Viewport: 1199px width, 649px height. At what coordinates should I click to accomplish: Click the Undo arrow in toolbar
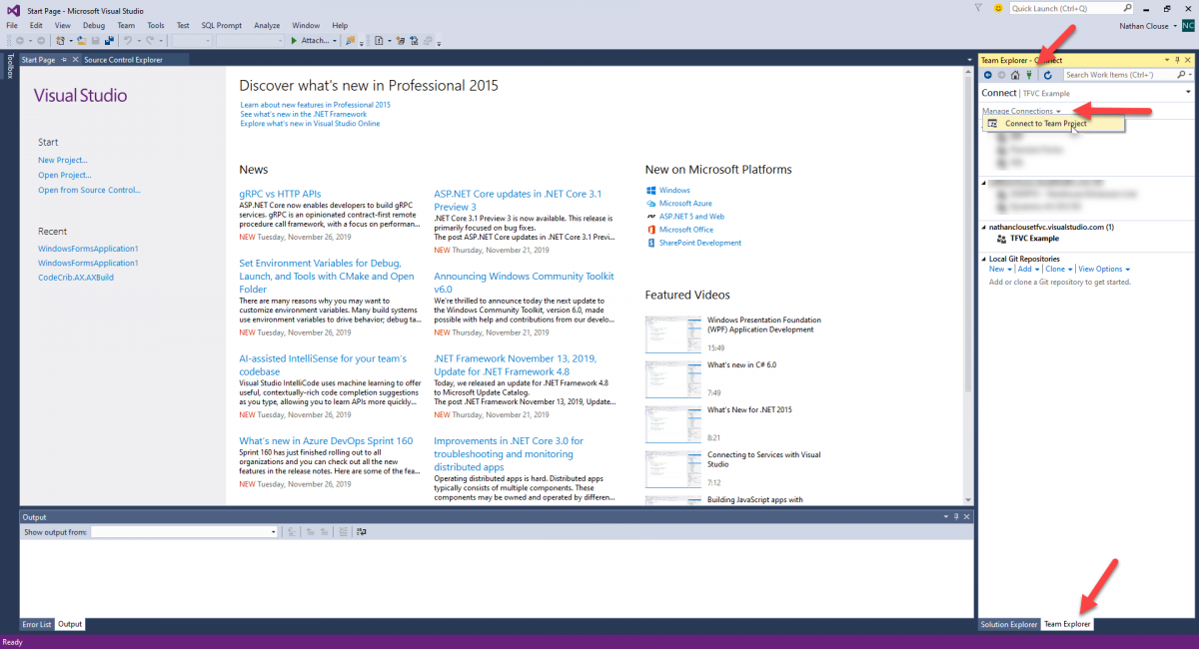[127, 41]
